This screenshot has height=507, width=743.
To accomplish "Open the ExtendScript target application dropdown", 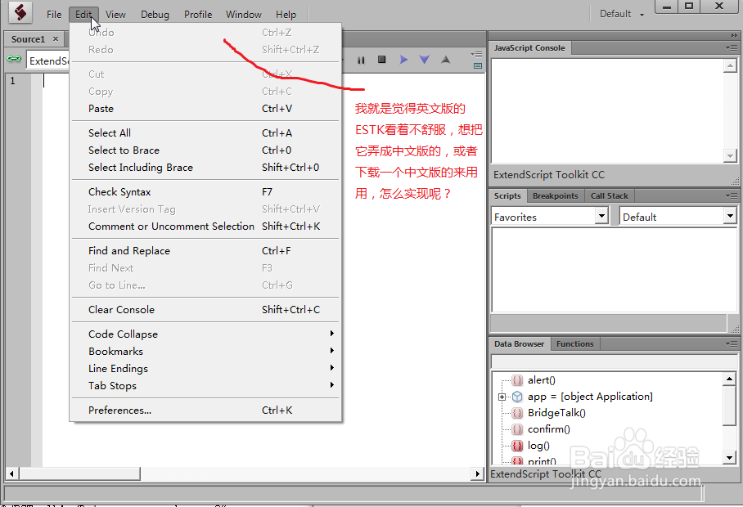I will [x=48, y=61].
